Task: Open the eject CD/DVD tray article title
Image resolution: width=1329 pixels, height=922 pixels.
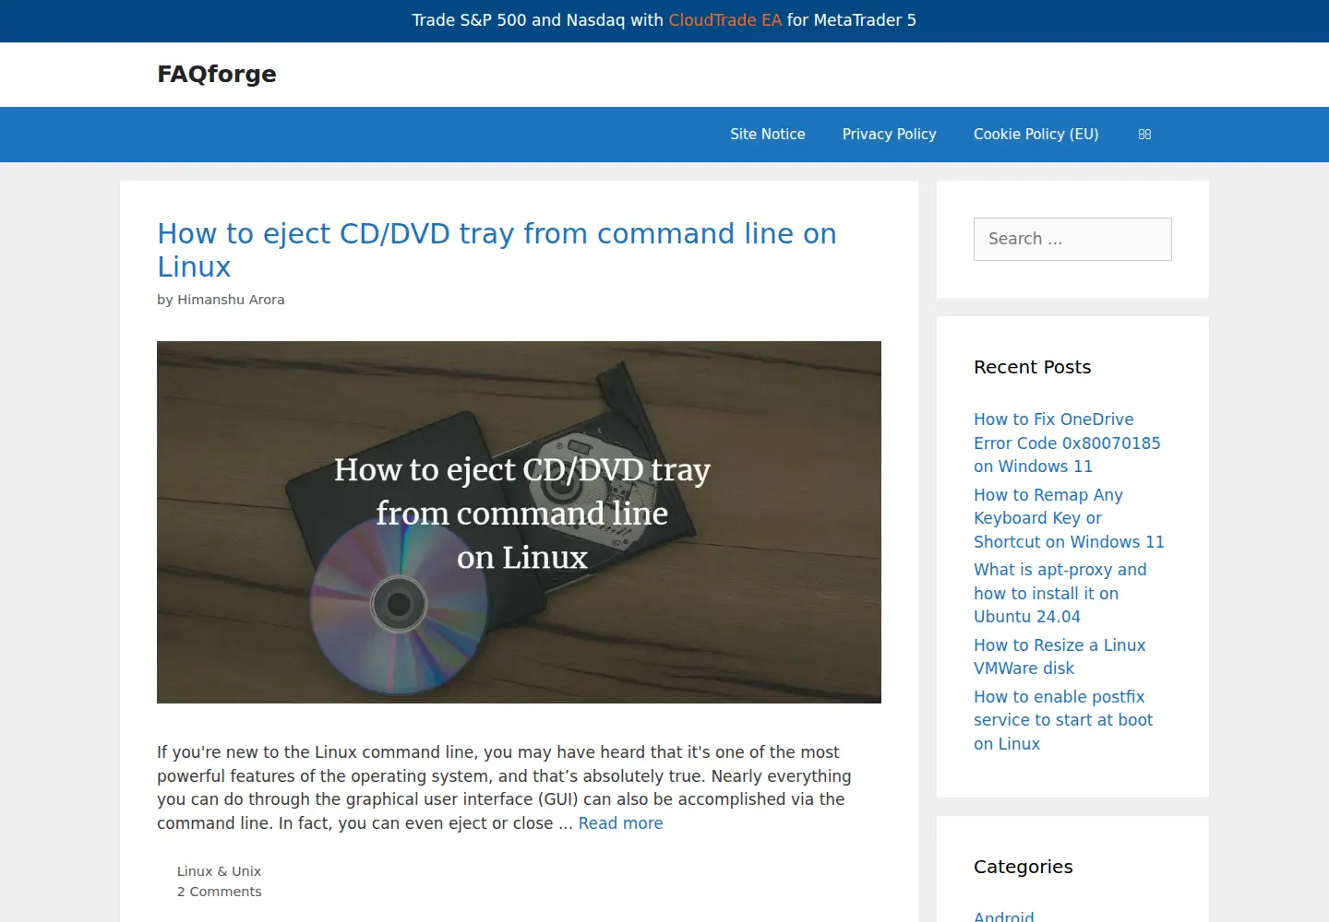Action: point(497,250)
